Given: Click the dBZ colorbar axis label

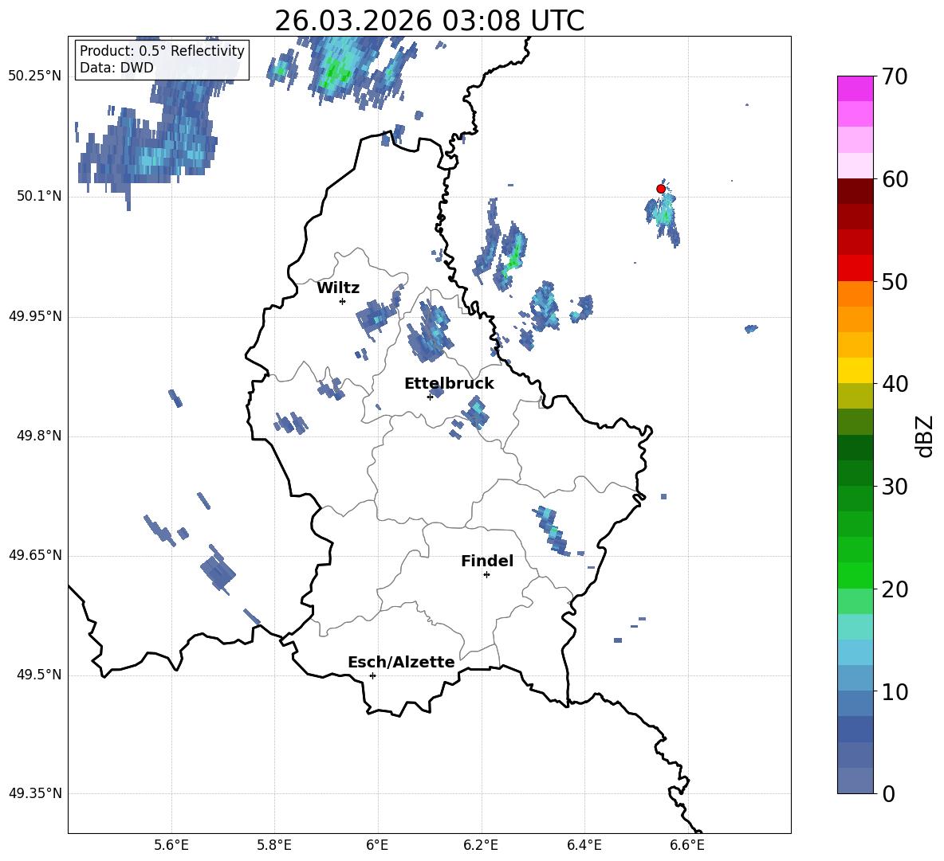Looking at the screenshot, I should click(x=924, y=436).
